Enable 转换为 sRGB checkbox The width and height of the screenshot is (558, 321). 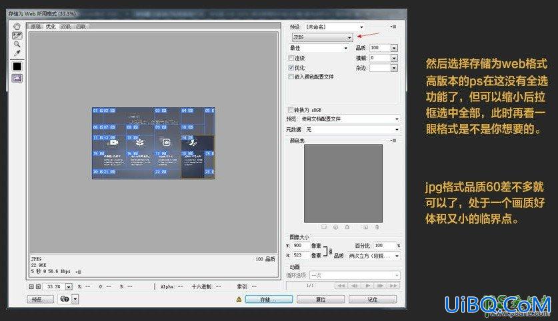(x=291, y=110)
